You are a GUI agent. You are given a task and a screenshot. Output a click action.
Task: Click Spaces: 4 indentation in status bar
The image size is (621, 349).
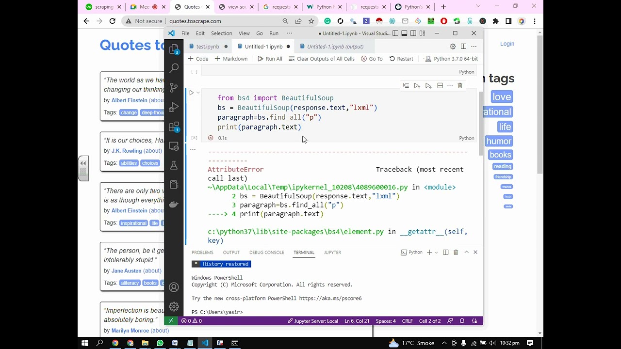point(386,321)
